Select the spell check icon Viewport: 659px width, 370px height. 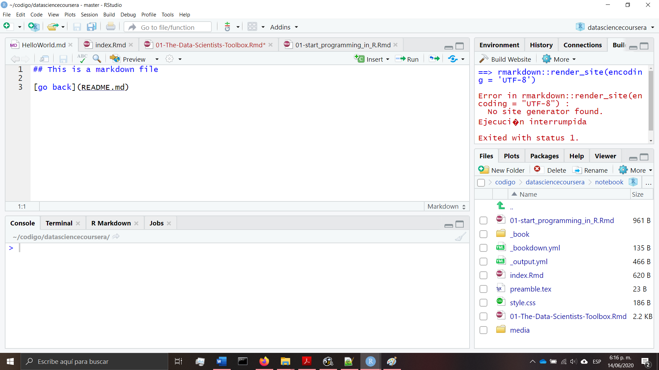[x=82, y=59]
